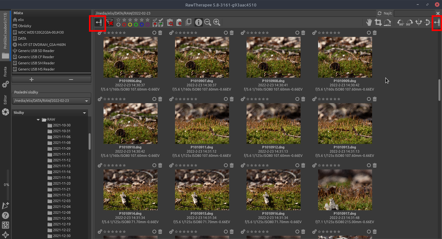This screenshot has height=239, width=442.
Task: Rotate selected images 90° left
Action: pos(401,22)
